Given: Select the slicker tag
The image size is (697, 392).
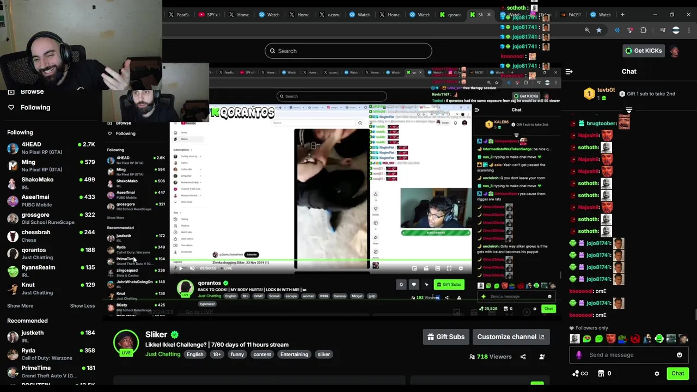Looking at the screenshot, I should [323, 354].
